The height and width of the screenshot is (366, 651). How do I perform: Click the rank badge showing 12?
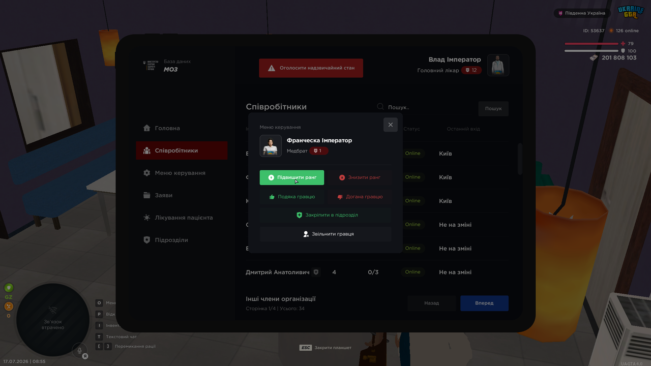click(471, 70)
